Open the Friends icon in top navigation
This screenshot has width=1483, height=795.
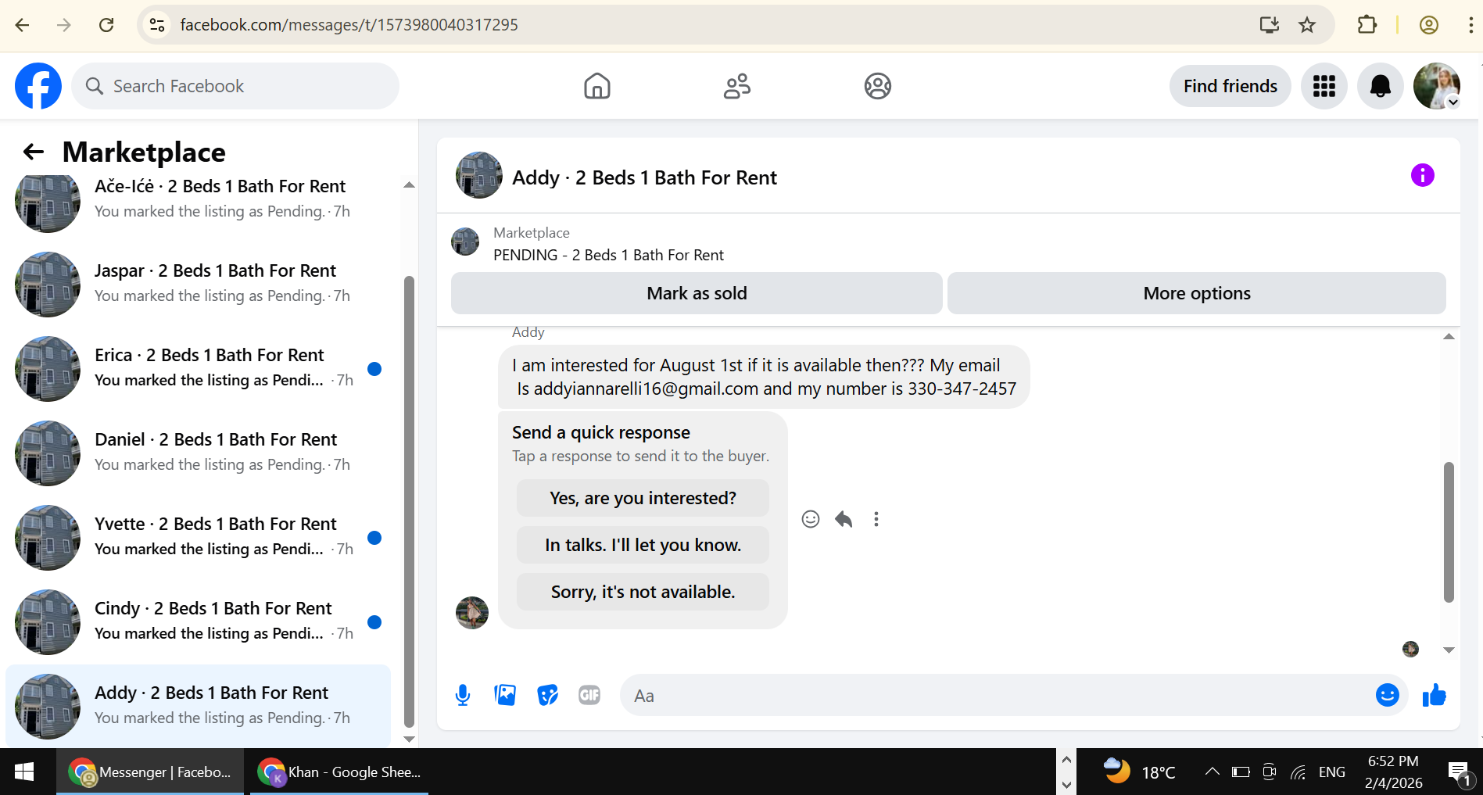[737, 86]
